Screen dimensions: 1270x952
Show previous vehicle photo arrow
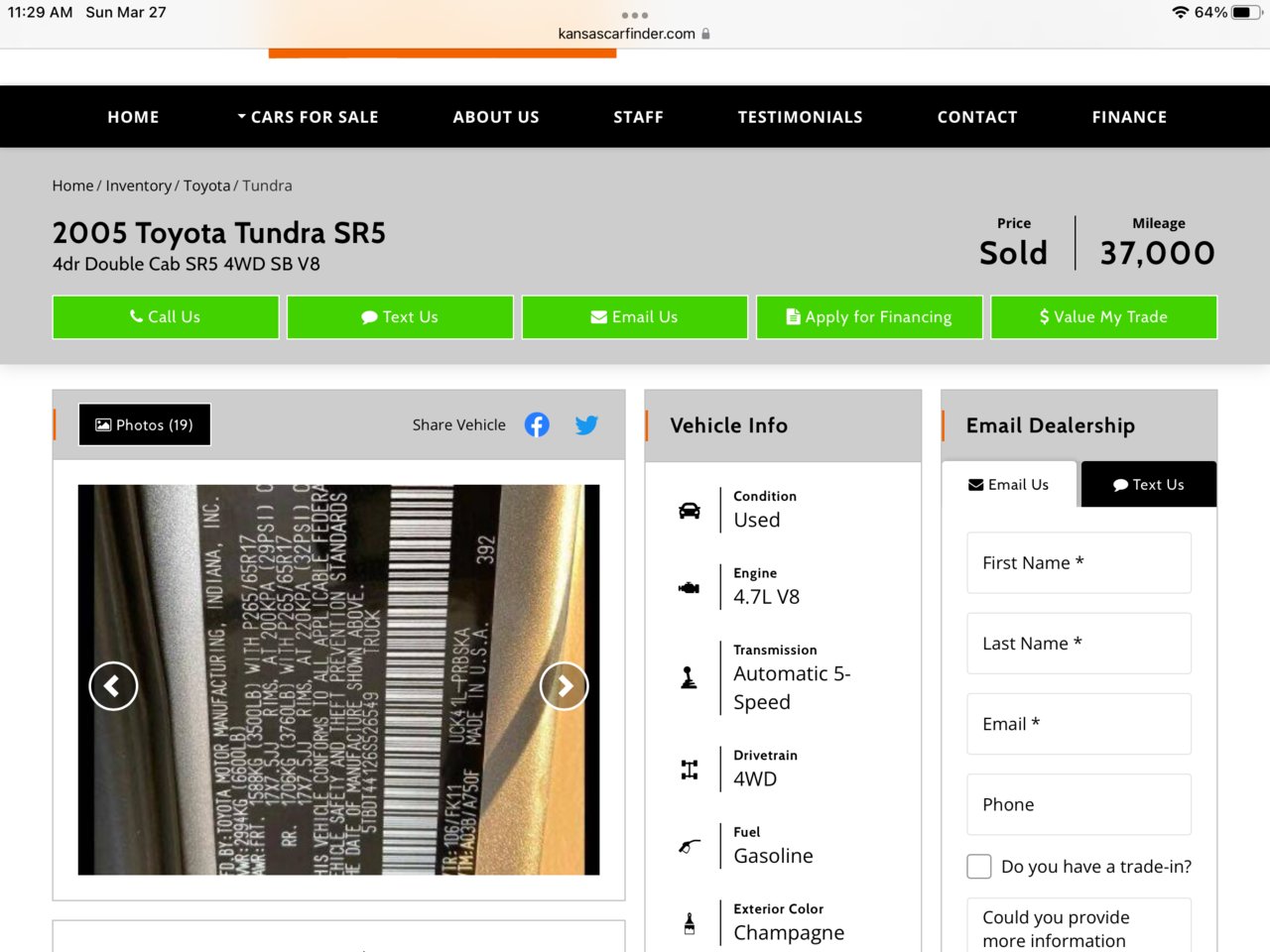click(x=113, y=686)
